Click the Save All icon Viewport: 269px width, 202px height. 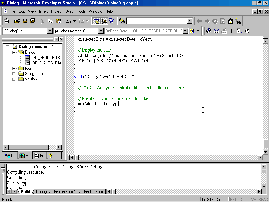32,21
